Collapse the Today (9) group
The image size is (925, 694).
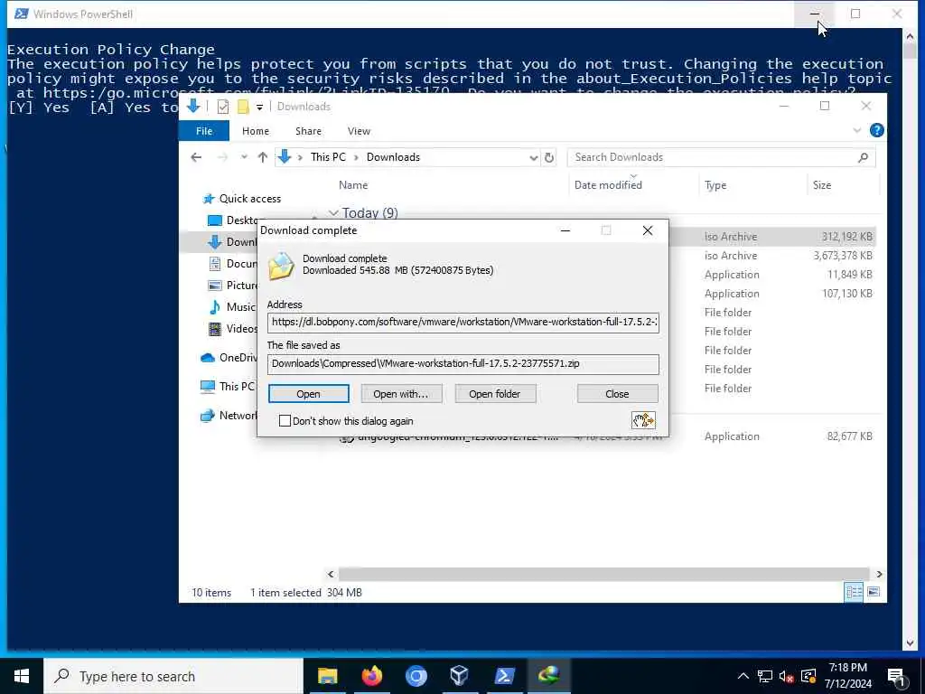tap(333, 213)
